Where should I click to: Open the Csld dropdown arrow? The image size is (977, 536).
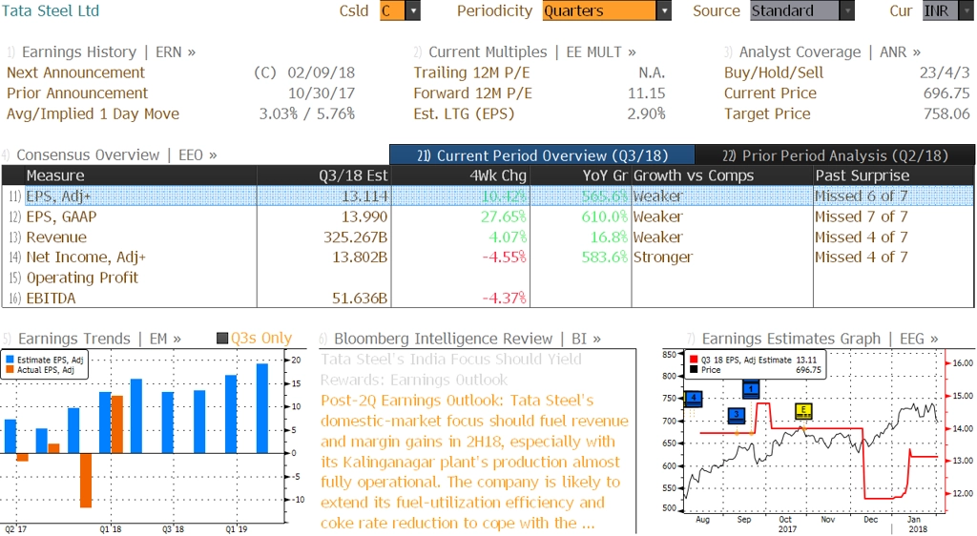click(412, 10)
